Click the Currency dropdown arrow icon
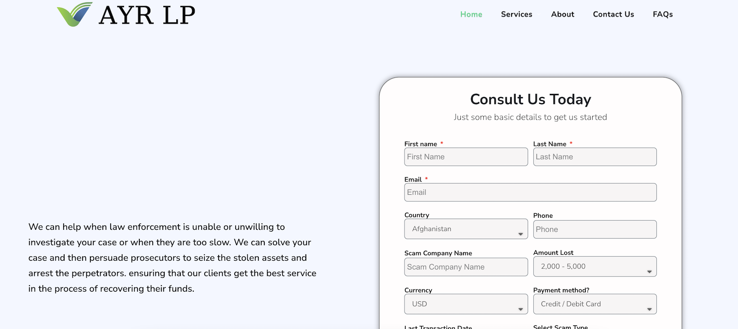 click(520, 309)
